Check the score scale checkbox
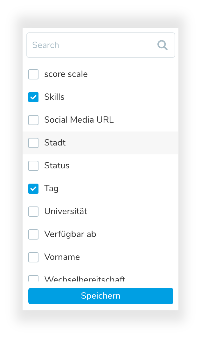Image resolution: width=201 pixels, height=338 pixels. click(x=33, y=74)
